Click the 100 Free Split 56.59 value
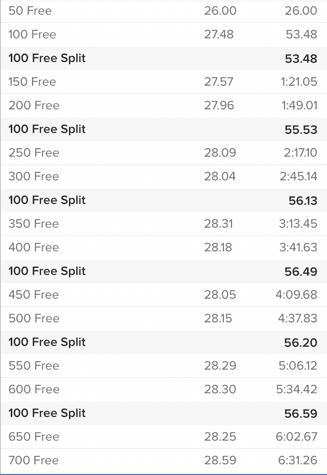The image size is (327, 475). click(301, 413)
